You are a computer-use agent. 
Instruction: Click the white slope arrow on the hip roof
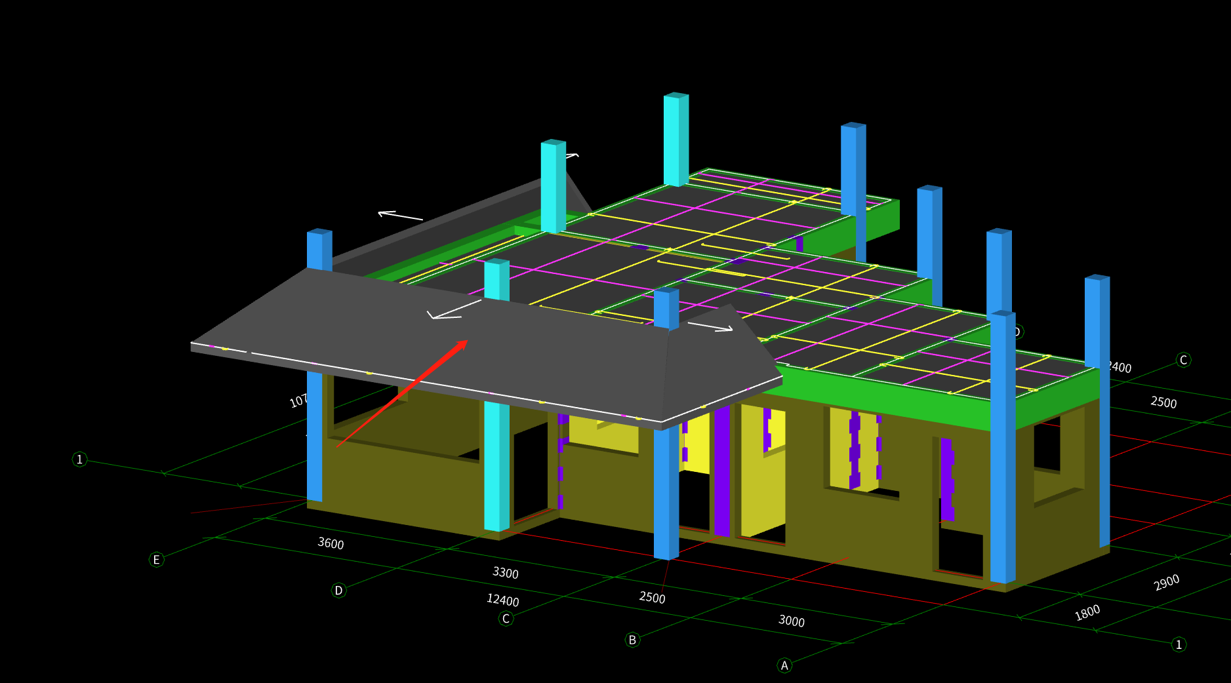(x=710, y=326)
